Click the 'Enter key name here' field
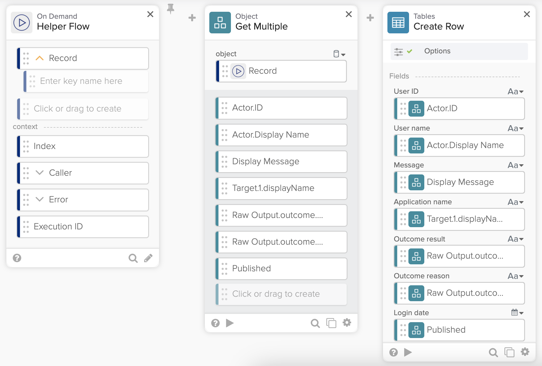This screenshot has height=366, width=542. 81,81
